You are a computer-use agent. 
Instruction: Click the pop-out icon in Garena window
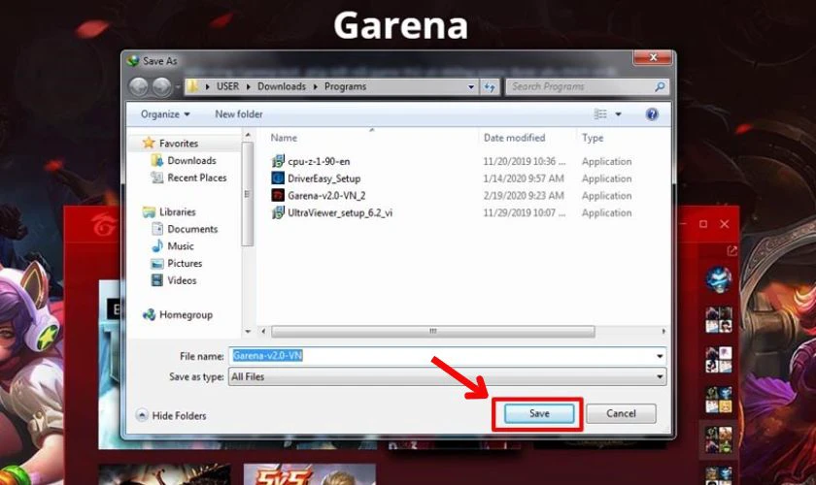click(731, 251)
